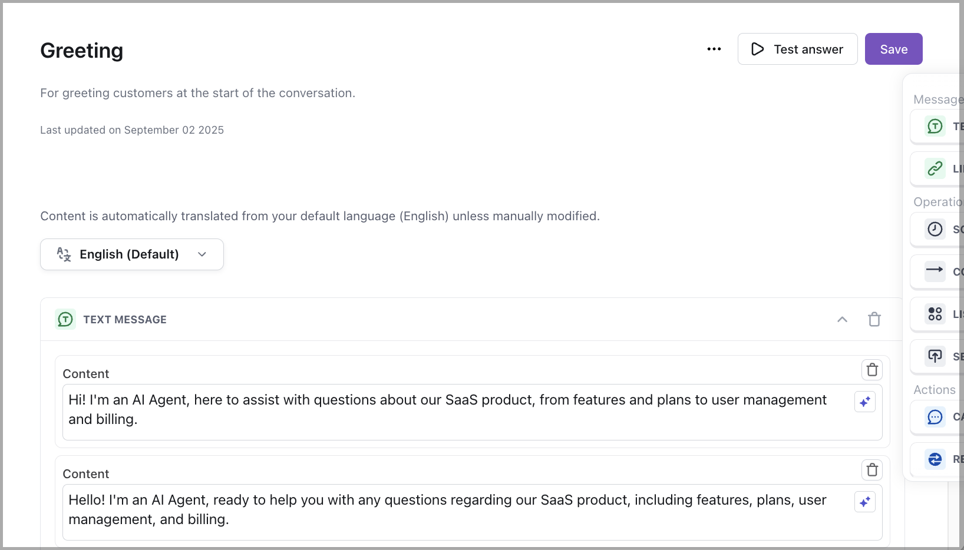Select the clock icon under Operations
The height and width of the screenshot is (550, 964).
[935, 229]
